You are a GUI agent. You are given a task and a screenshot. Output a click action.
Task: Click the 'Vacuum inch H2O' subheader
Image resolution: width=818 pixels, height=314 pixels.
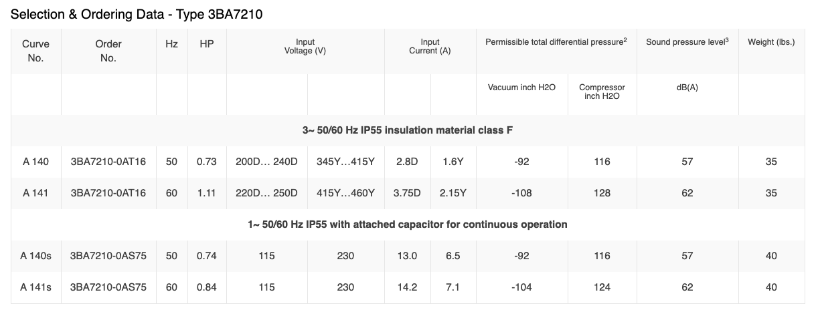point(521,88)
